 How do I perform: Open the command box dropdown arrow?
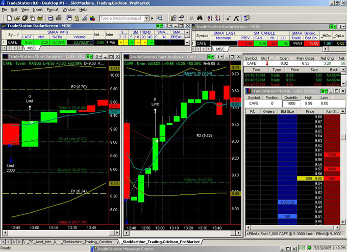pyautogui.click(x=146, y=18)
